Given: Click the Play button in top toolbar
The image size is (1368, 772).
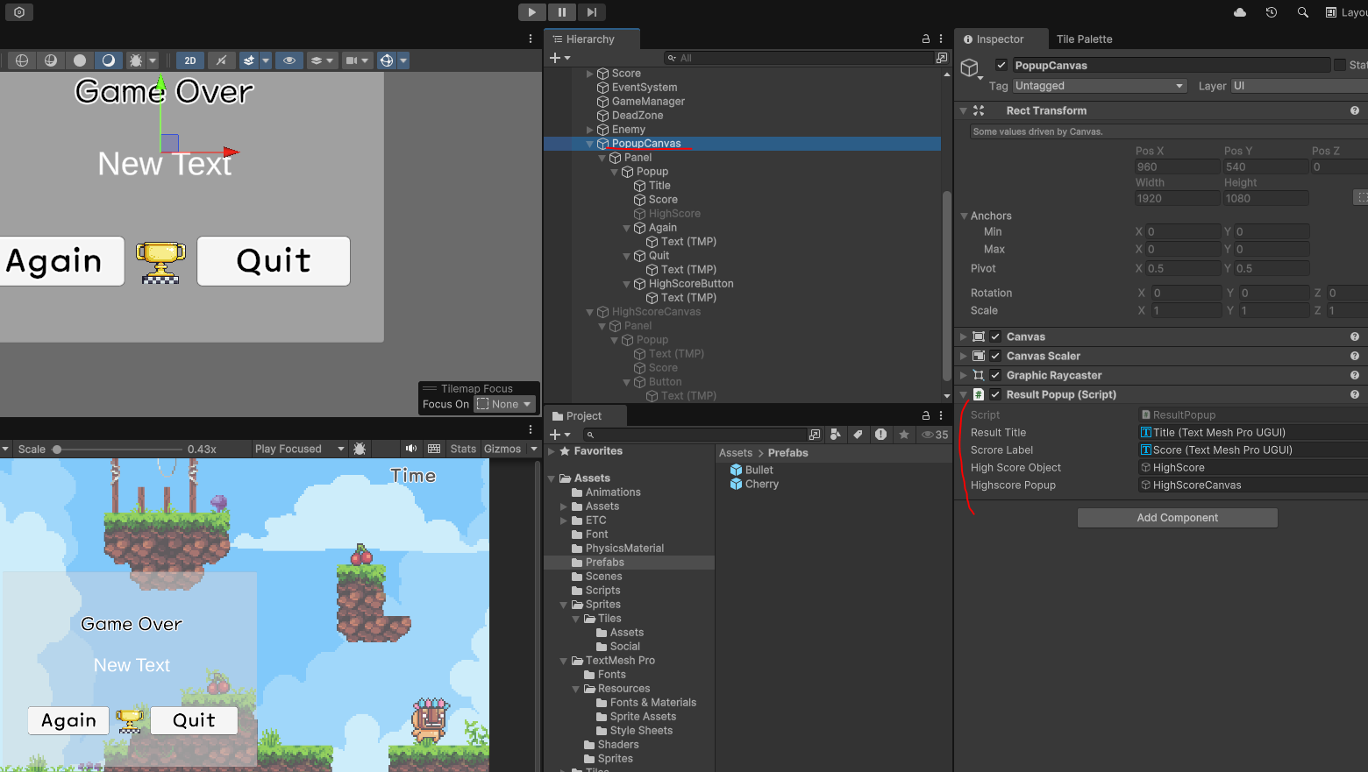Looking at the screenshot, I should click(x=531, y=12).
